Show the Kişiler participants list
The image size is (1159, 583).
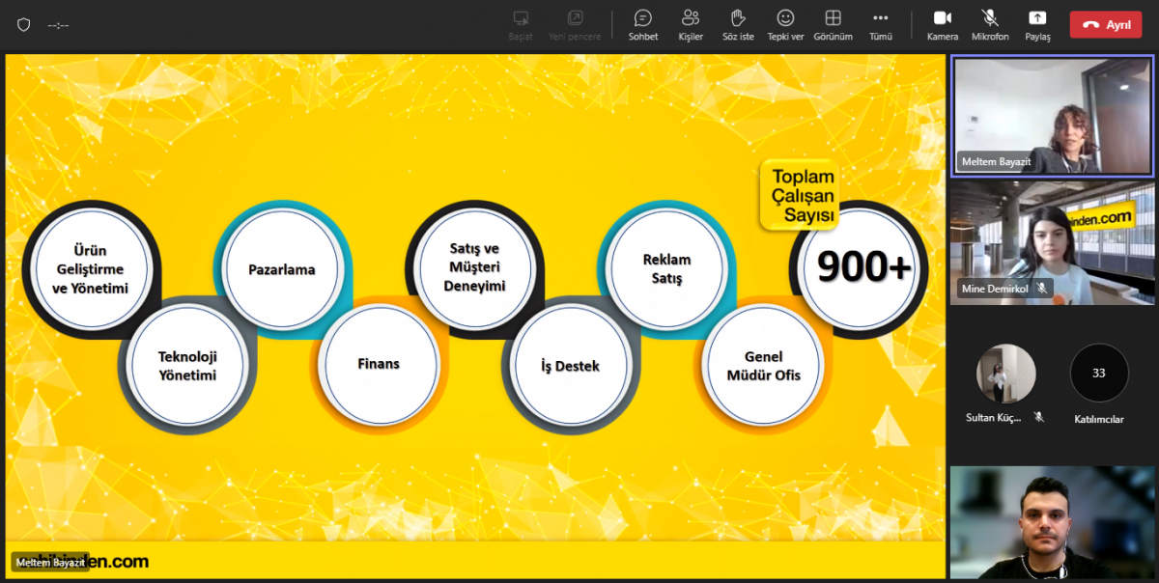coord(690,25)
